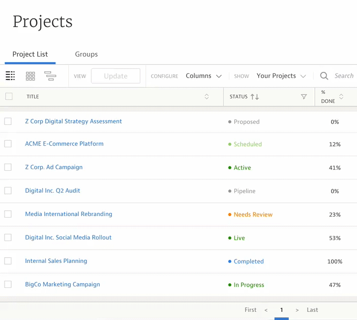The height and width of the screenshot is (320, 357).
Task: Switch to the Groups tab
Action: pos(86,54)
